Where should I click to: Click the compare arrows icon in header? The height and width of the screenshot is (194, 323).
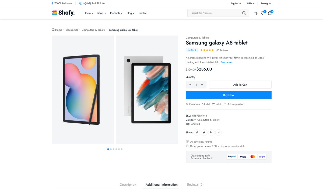tap(256, 13)
